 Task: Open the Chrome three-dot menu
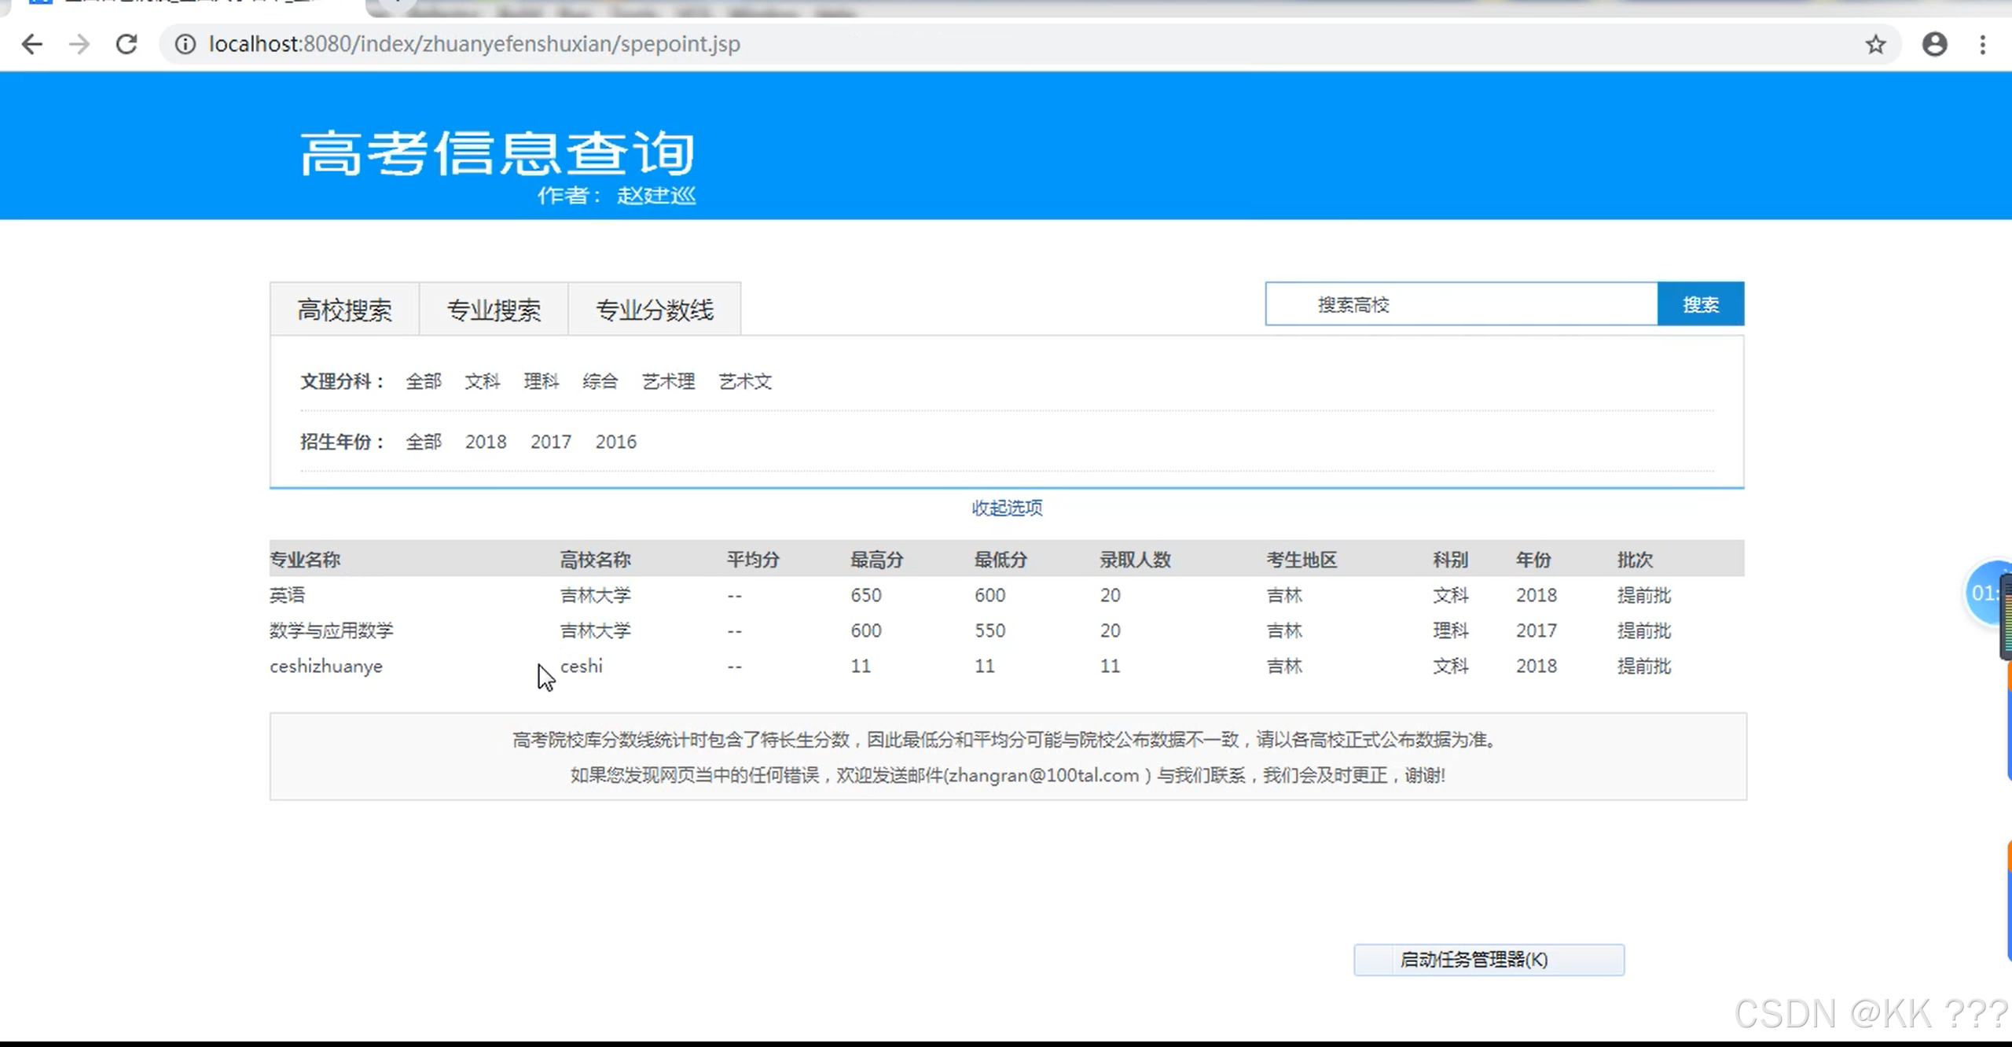click(1984, 45)
